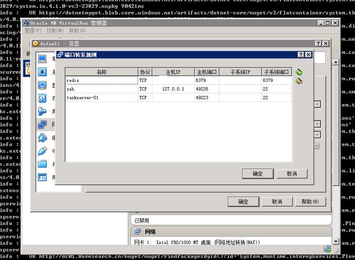Screen dimensions: 355x260
Task: Open Audio settings speaker icon
Action: (42, 111)
